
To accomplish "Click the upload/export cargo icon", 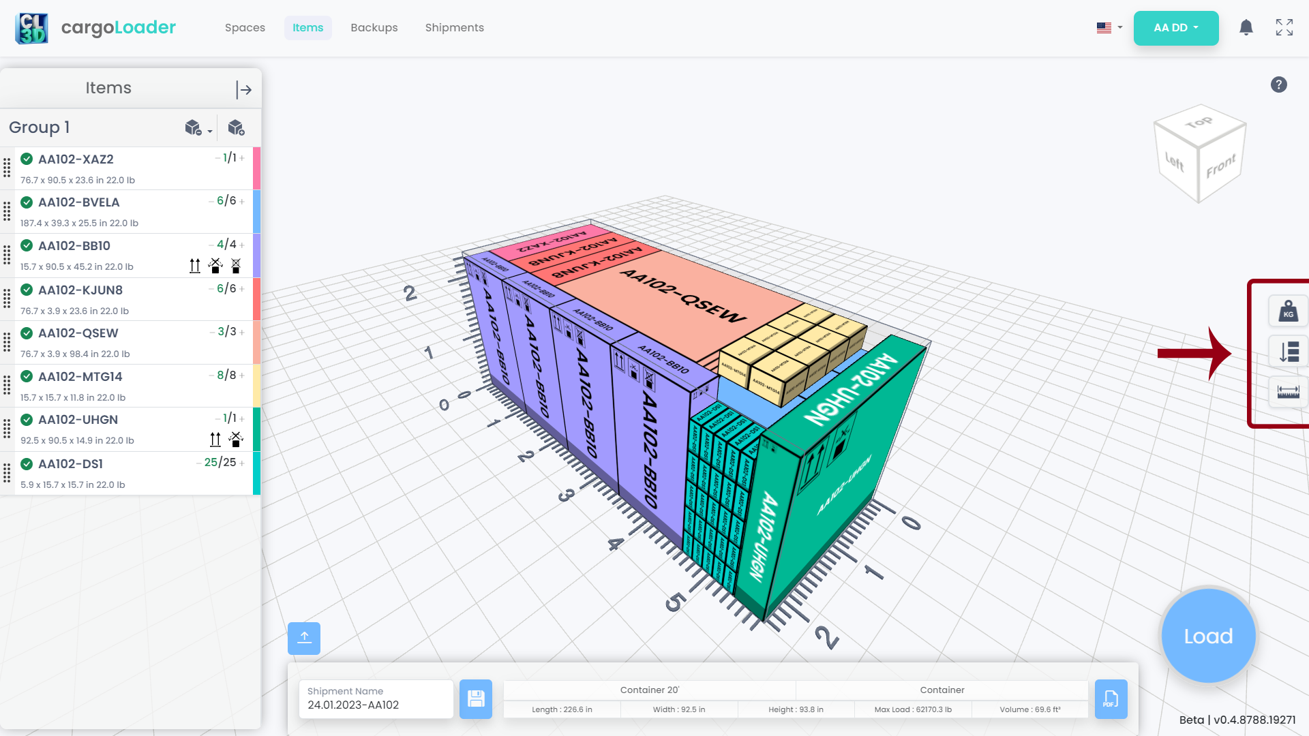I will point(304,638).
